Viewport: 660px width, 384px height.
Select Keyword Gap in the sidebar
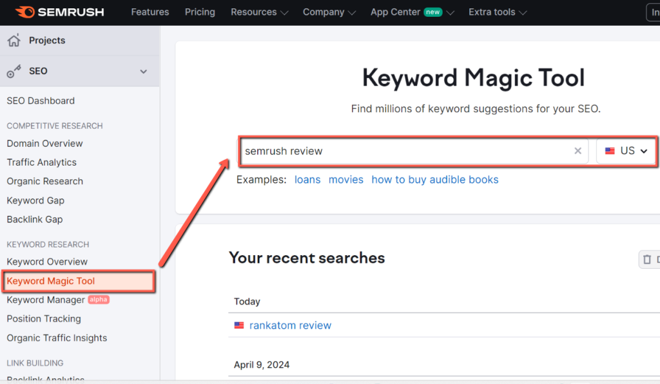35,200
